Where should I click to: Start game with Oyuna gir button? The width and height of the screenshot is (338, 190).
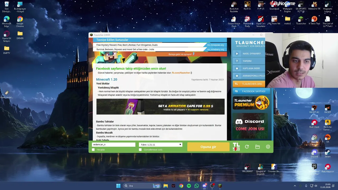click(x=208, y=147)
